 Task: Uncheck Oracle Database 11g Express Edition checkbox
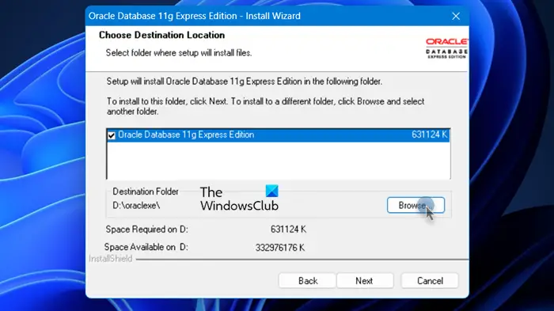(x=112, y=135)
